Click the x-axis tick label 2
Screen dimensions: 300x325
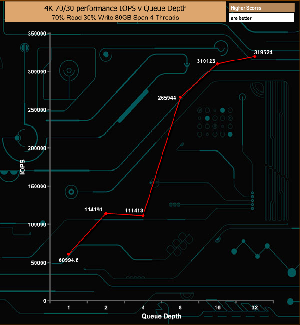tap(106, 307)
